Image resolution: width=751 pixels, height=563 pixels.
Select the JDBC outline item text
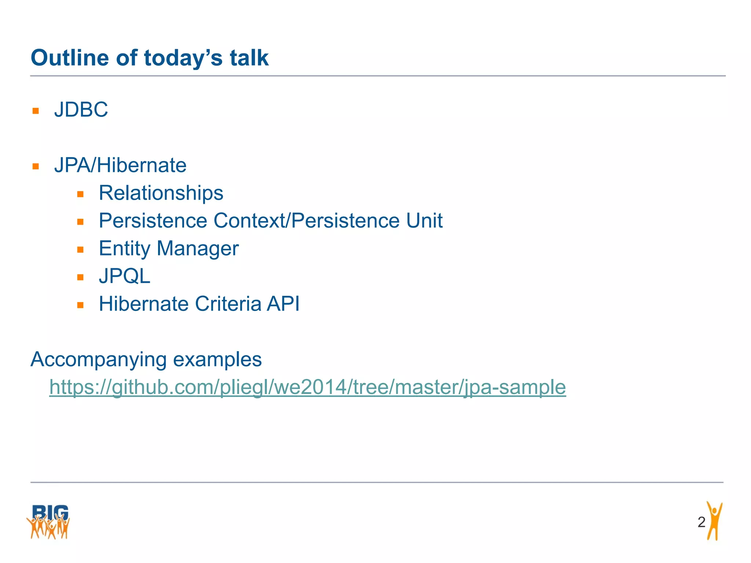[81, 110]
